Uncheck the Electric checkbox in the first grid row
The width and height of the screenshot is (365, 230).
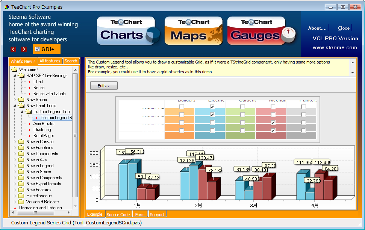(x=212, y=107)
